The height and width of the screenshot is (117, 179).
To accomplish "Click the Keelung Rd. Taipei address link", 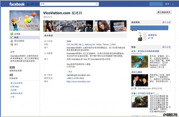I will (x=91, y=44).
